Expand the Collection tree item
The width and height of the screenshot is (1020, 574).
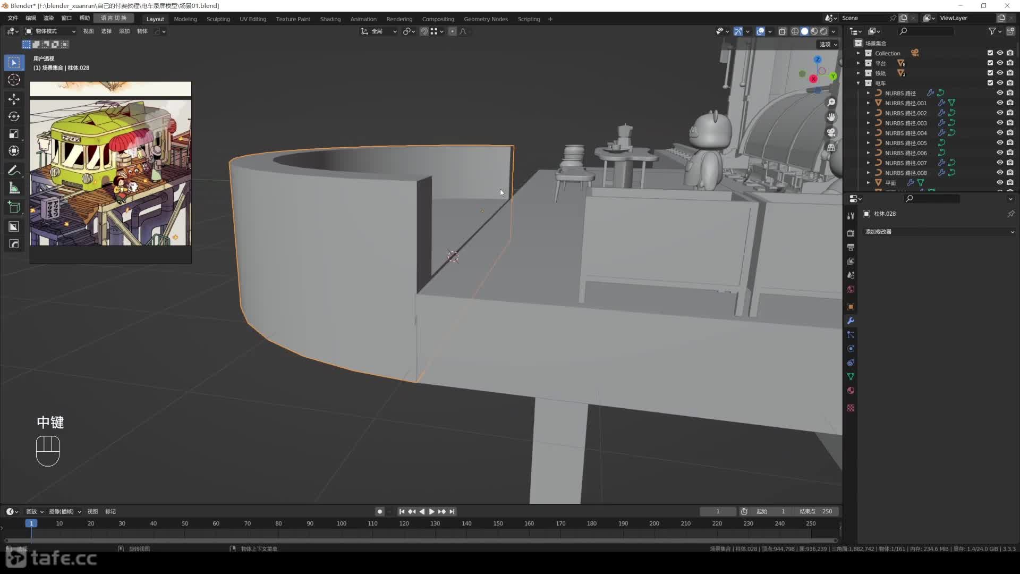[x=858, y=53]
